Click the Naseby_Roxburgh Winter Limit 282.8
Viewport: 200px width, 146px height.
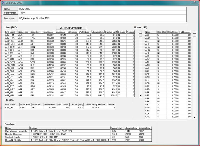pos(117,134)
